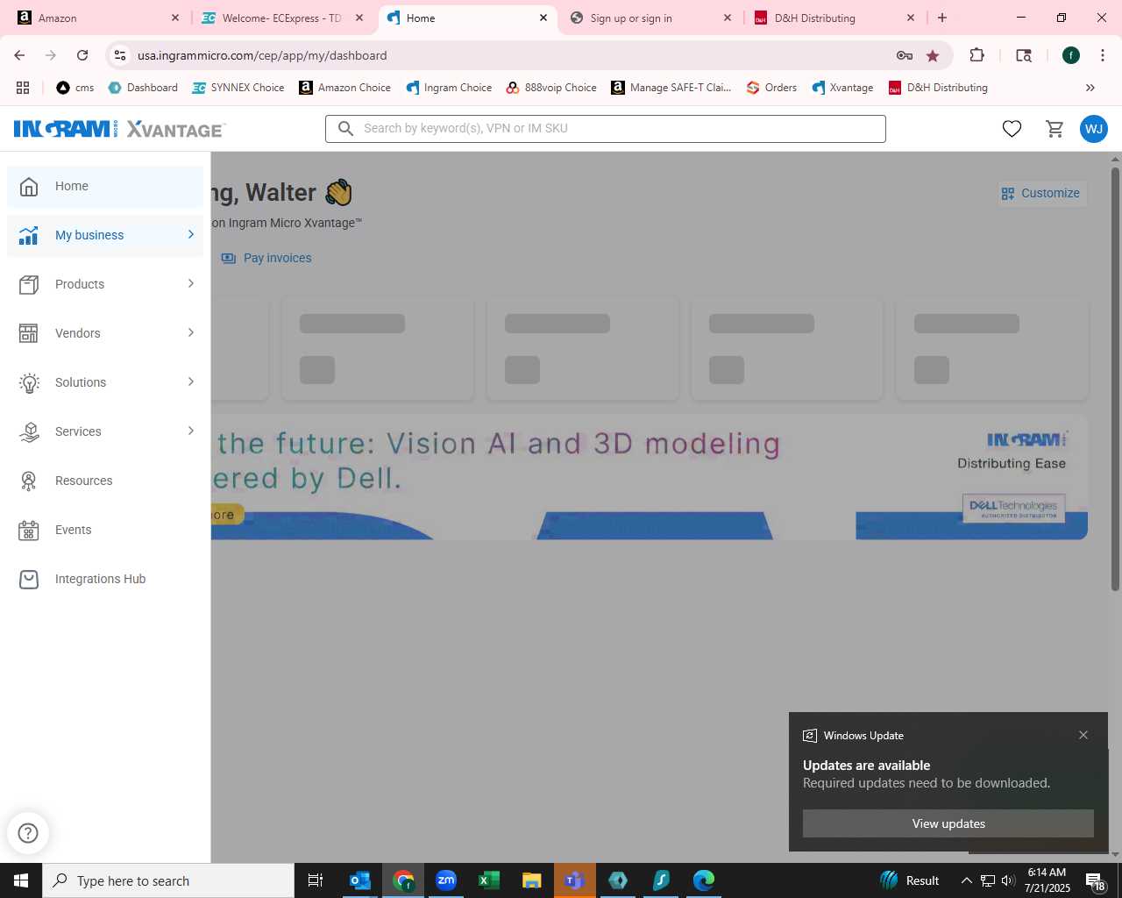Open the Orders bookmark

[x=771, y=88]
